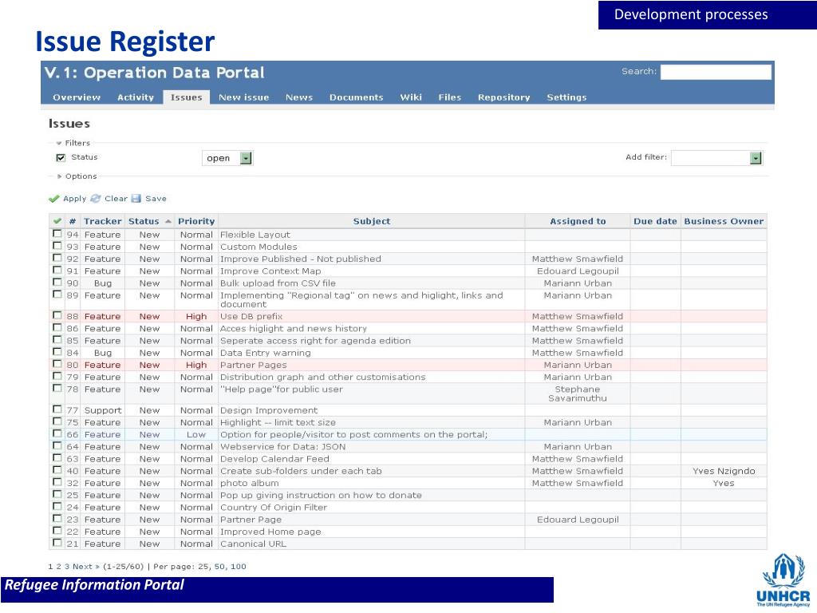Click the UNHCR logo
The image size is (817, 613).
coord(782,579)
